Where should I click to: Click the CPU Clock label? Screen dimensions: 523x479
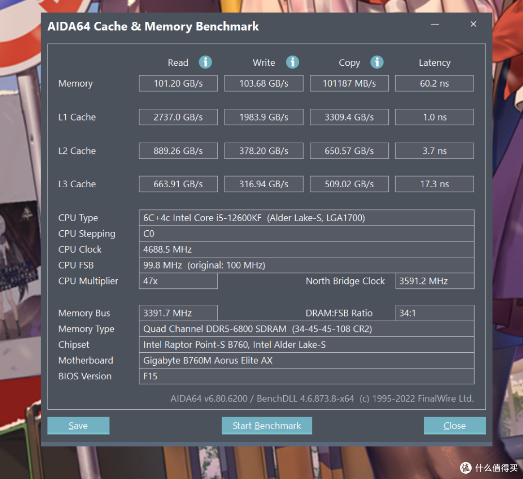coord(80,249)
